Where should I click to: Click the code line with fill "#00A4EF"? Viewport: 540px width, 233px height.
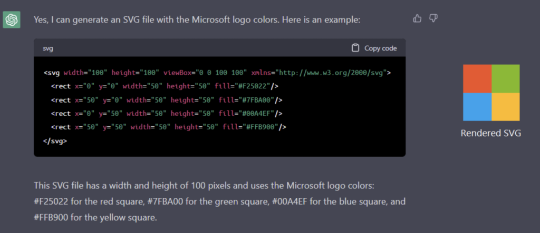click(167, 114)
